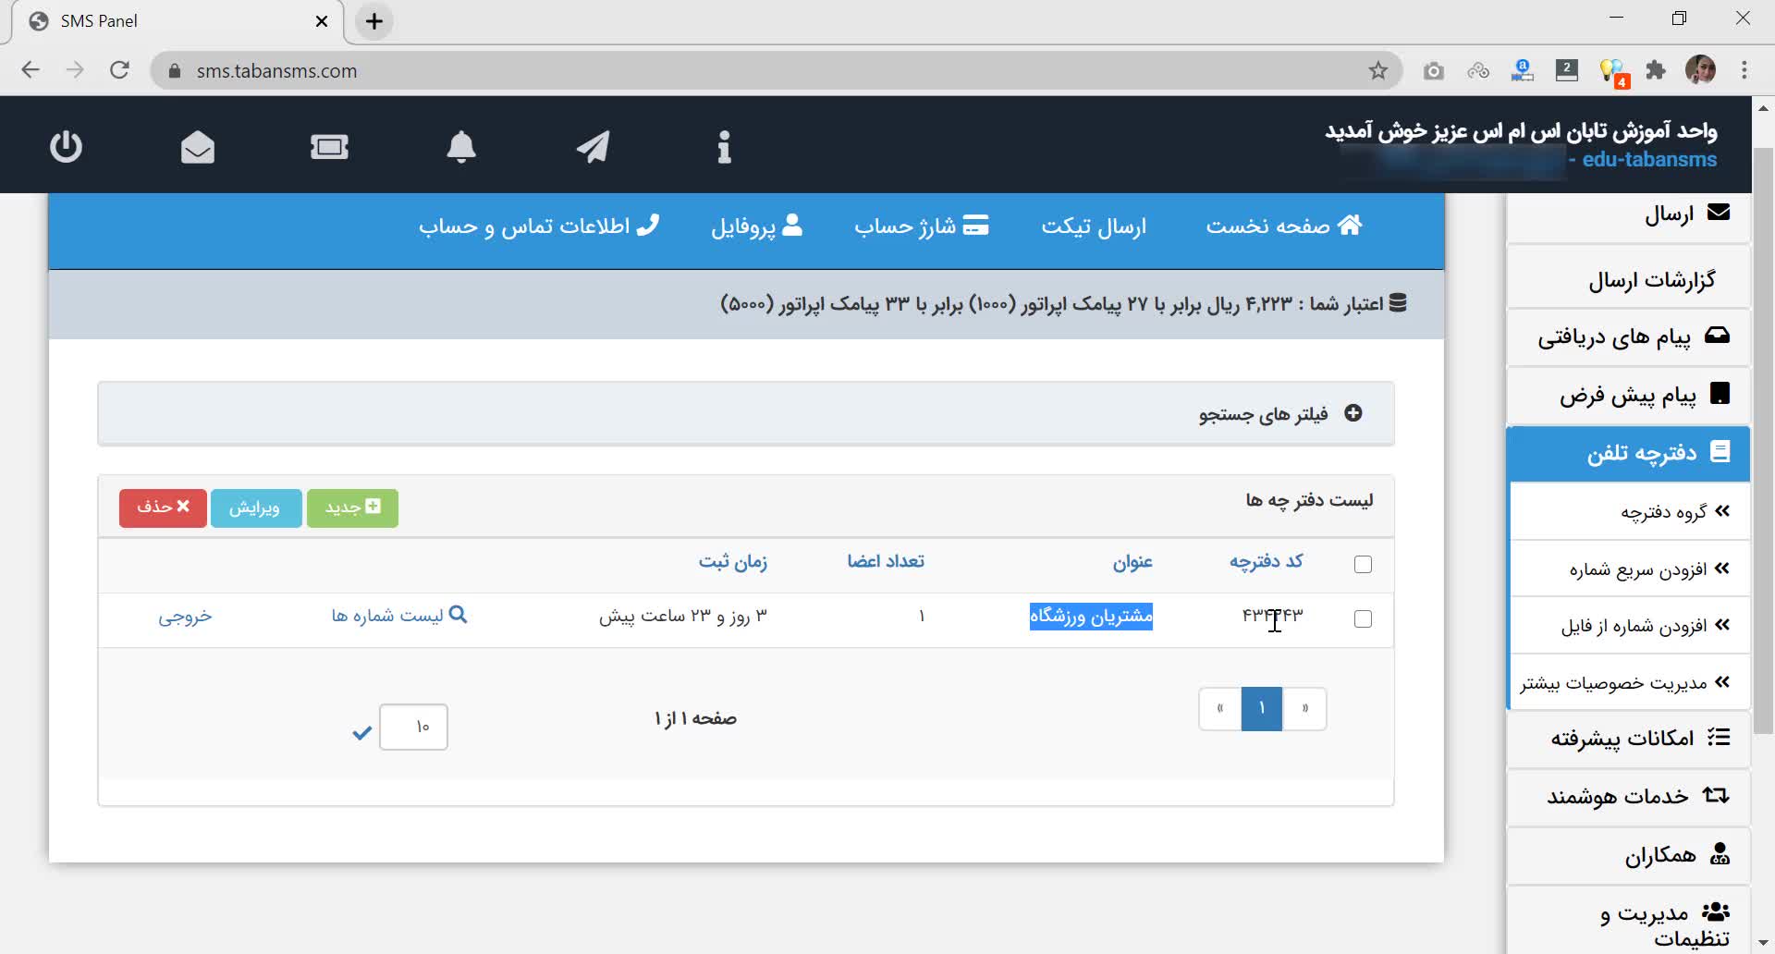Expand the smart services sidebar section
The width and height of the screenshot is (1775, 954).
[x=1636, y=796]
